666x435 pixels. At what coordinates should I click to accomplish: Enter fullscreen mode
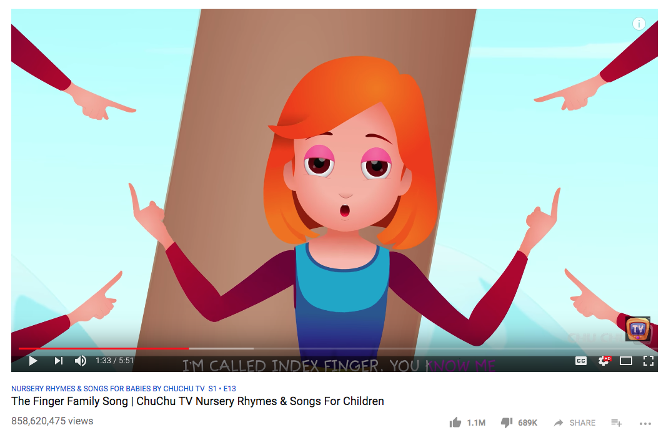pos(648,361)
